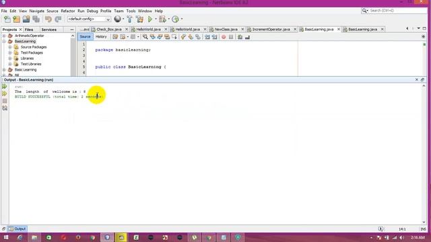Viewport: 431px width, 242px height.
Task: Toggle Rectangular Selection in editor toolbar
Action: [x=174, y=37]
